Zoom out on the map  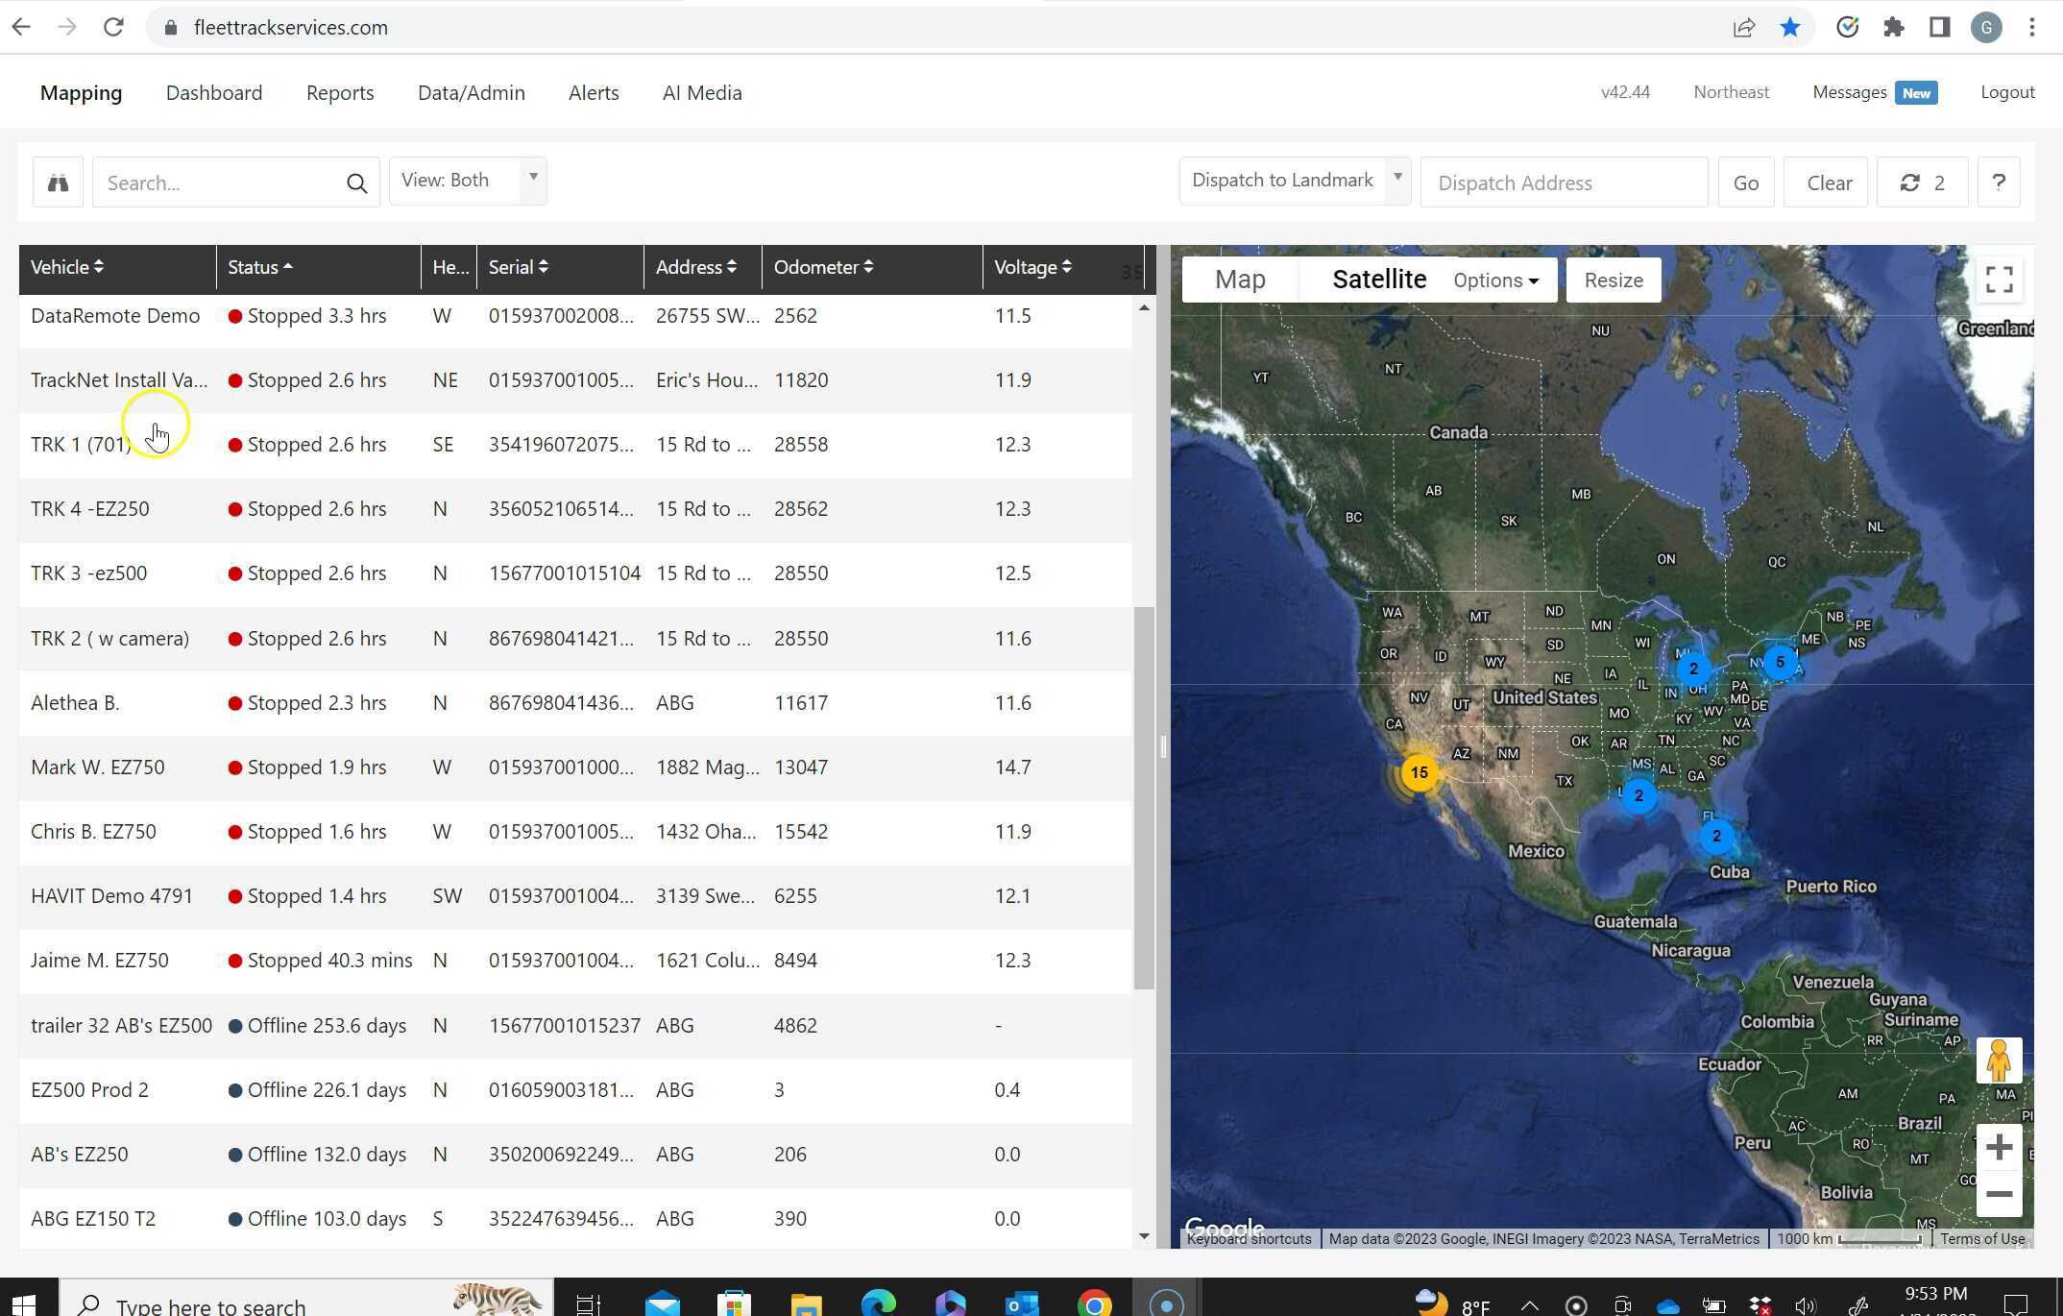[x=1999, y=1194]
